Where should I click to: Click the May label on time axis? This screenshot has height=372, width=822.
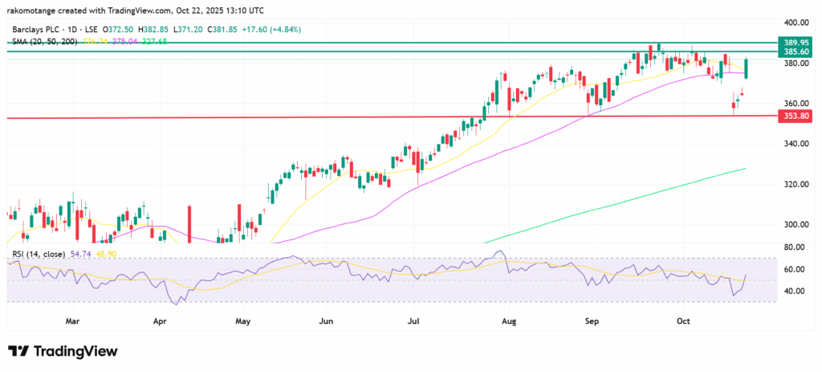click(x=244, y=321)
